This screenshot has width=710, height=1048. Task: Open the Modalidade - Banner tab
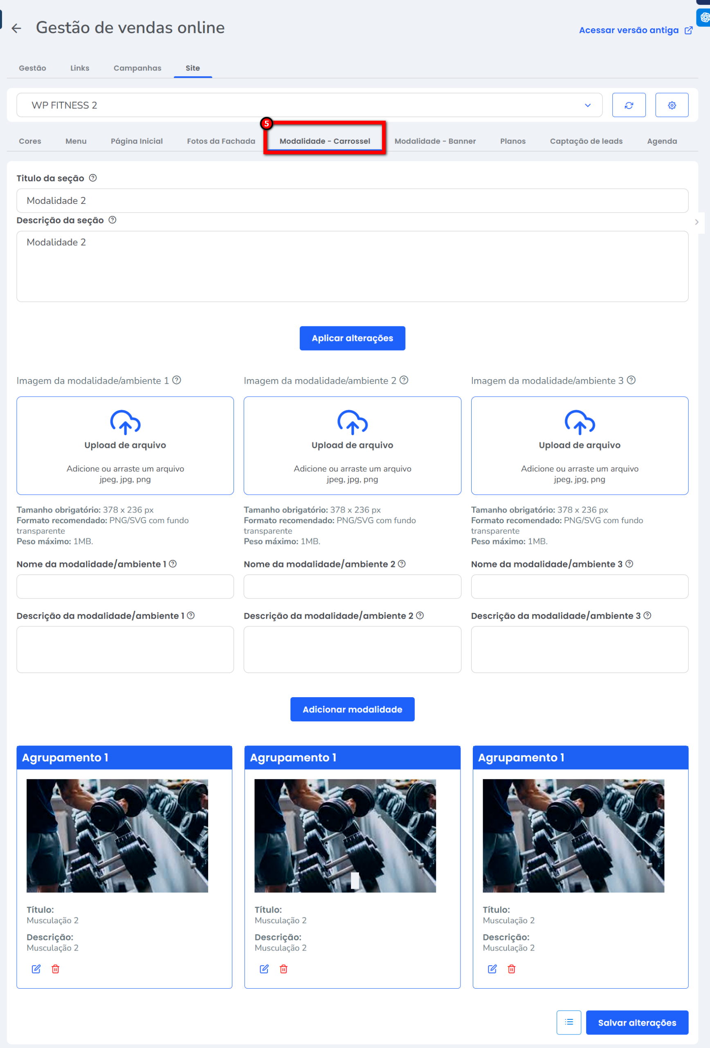click(435, 141)
